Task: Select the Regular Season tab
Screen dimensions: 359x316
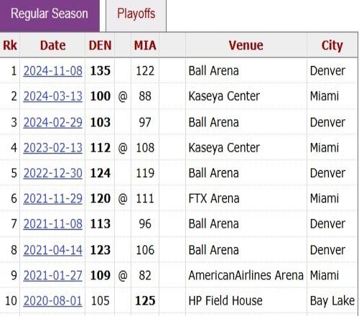Action: tap(50, 14)
